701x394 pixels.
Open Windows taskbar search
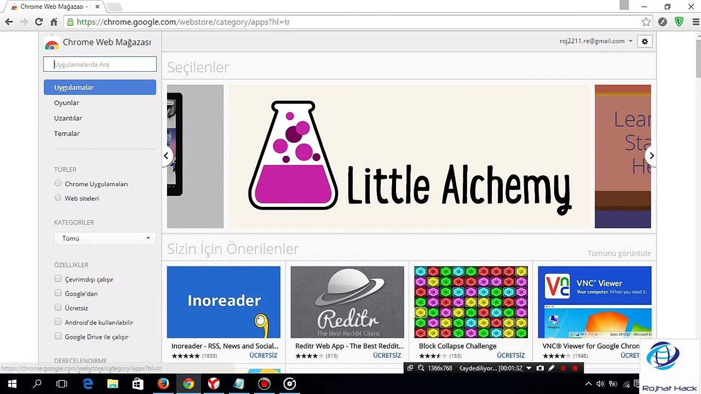[37, 384]
